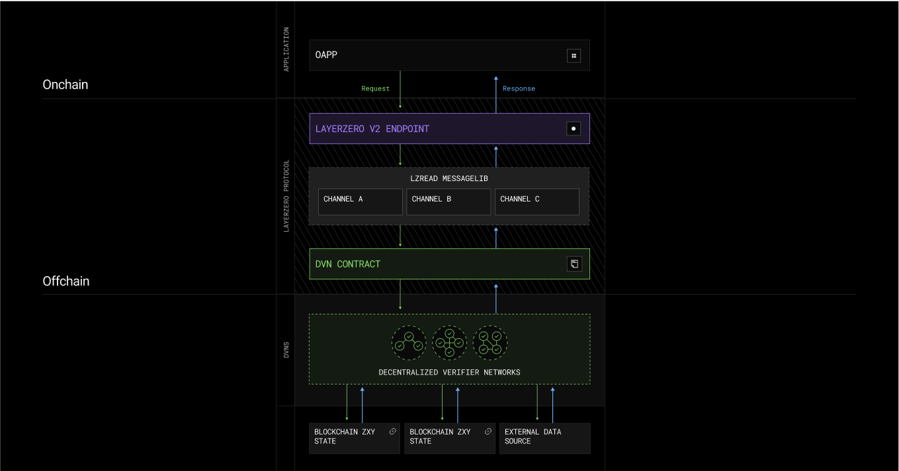Screen dimensions: 899x471
Task: Select the rightmost verifier network cluster icon
Action: pos(490,342)
